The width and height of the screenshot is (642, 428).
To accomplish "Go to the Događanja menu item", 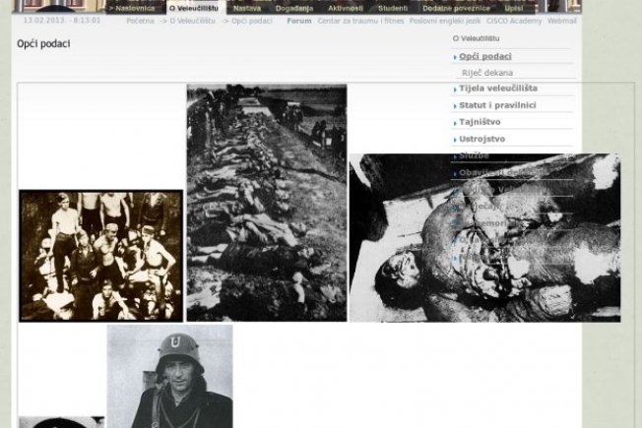I will 294,8.
